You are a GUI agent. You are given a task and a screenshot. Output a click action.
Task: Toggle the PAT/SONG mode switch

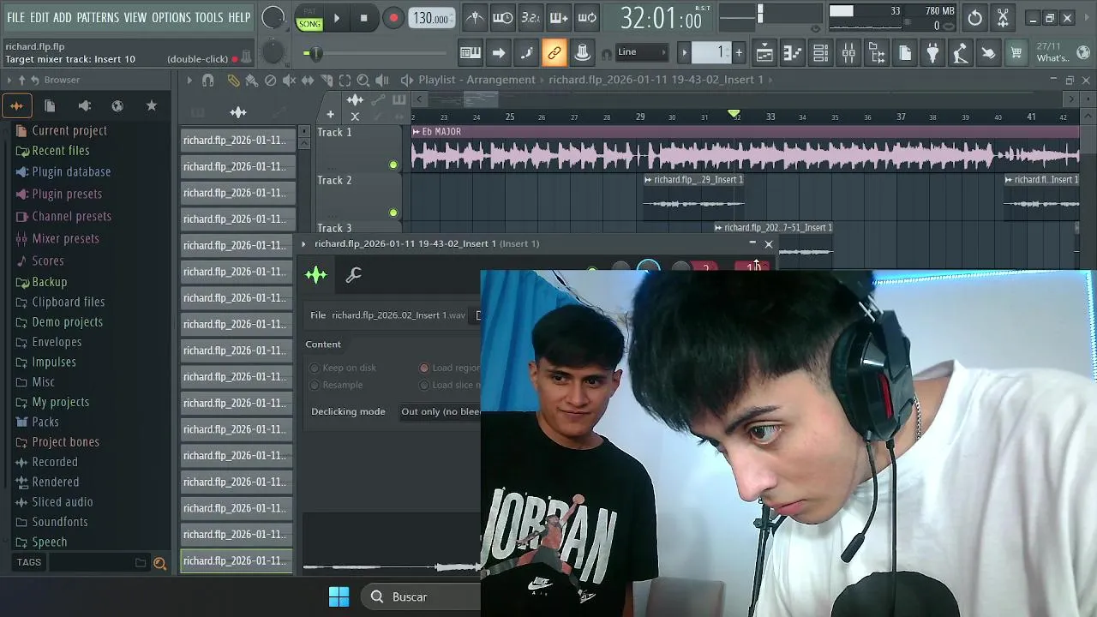(x=309, y=19)
